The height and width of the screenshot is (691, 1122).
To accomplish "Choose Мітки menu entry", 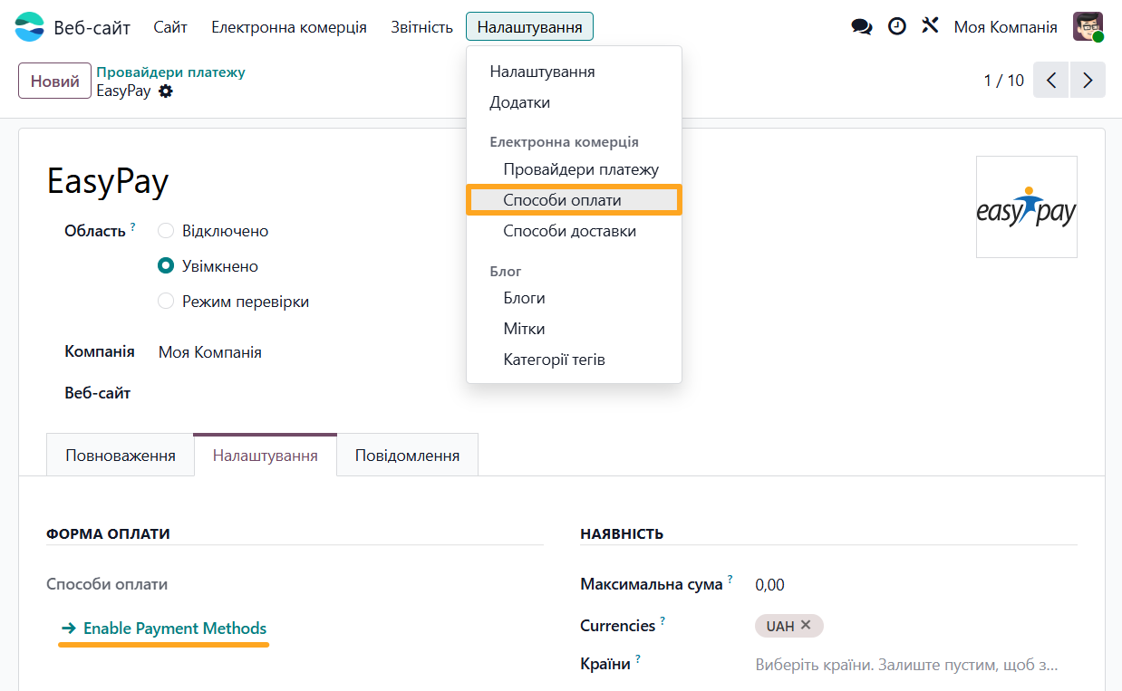I will (x=574, y=329).
